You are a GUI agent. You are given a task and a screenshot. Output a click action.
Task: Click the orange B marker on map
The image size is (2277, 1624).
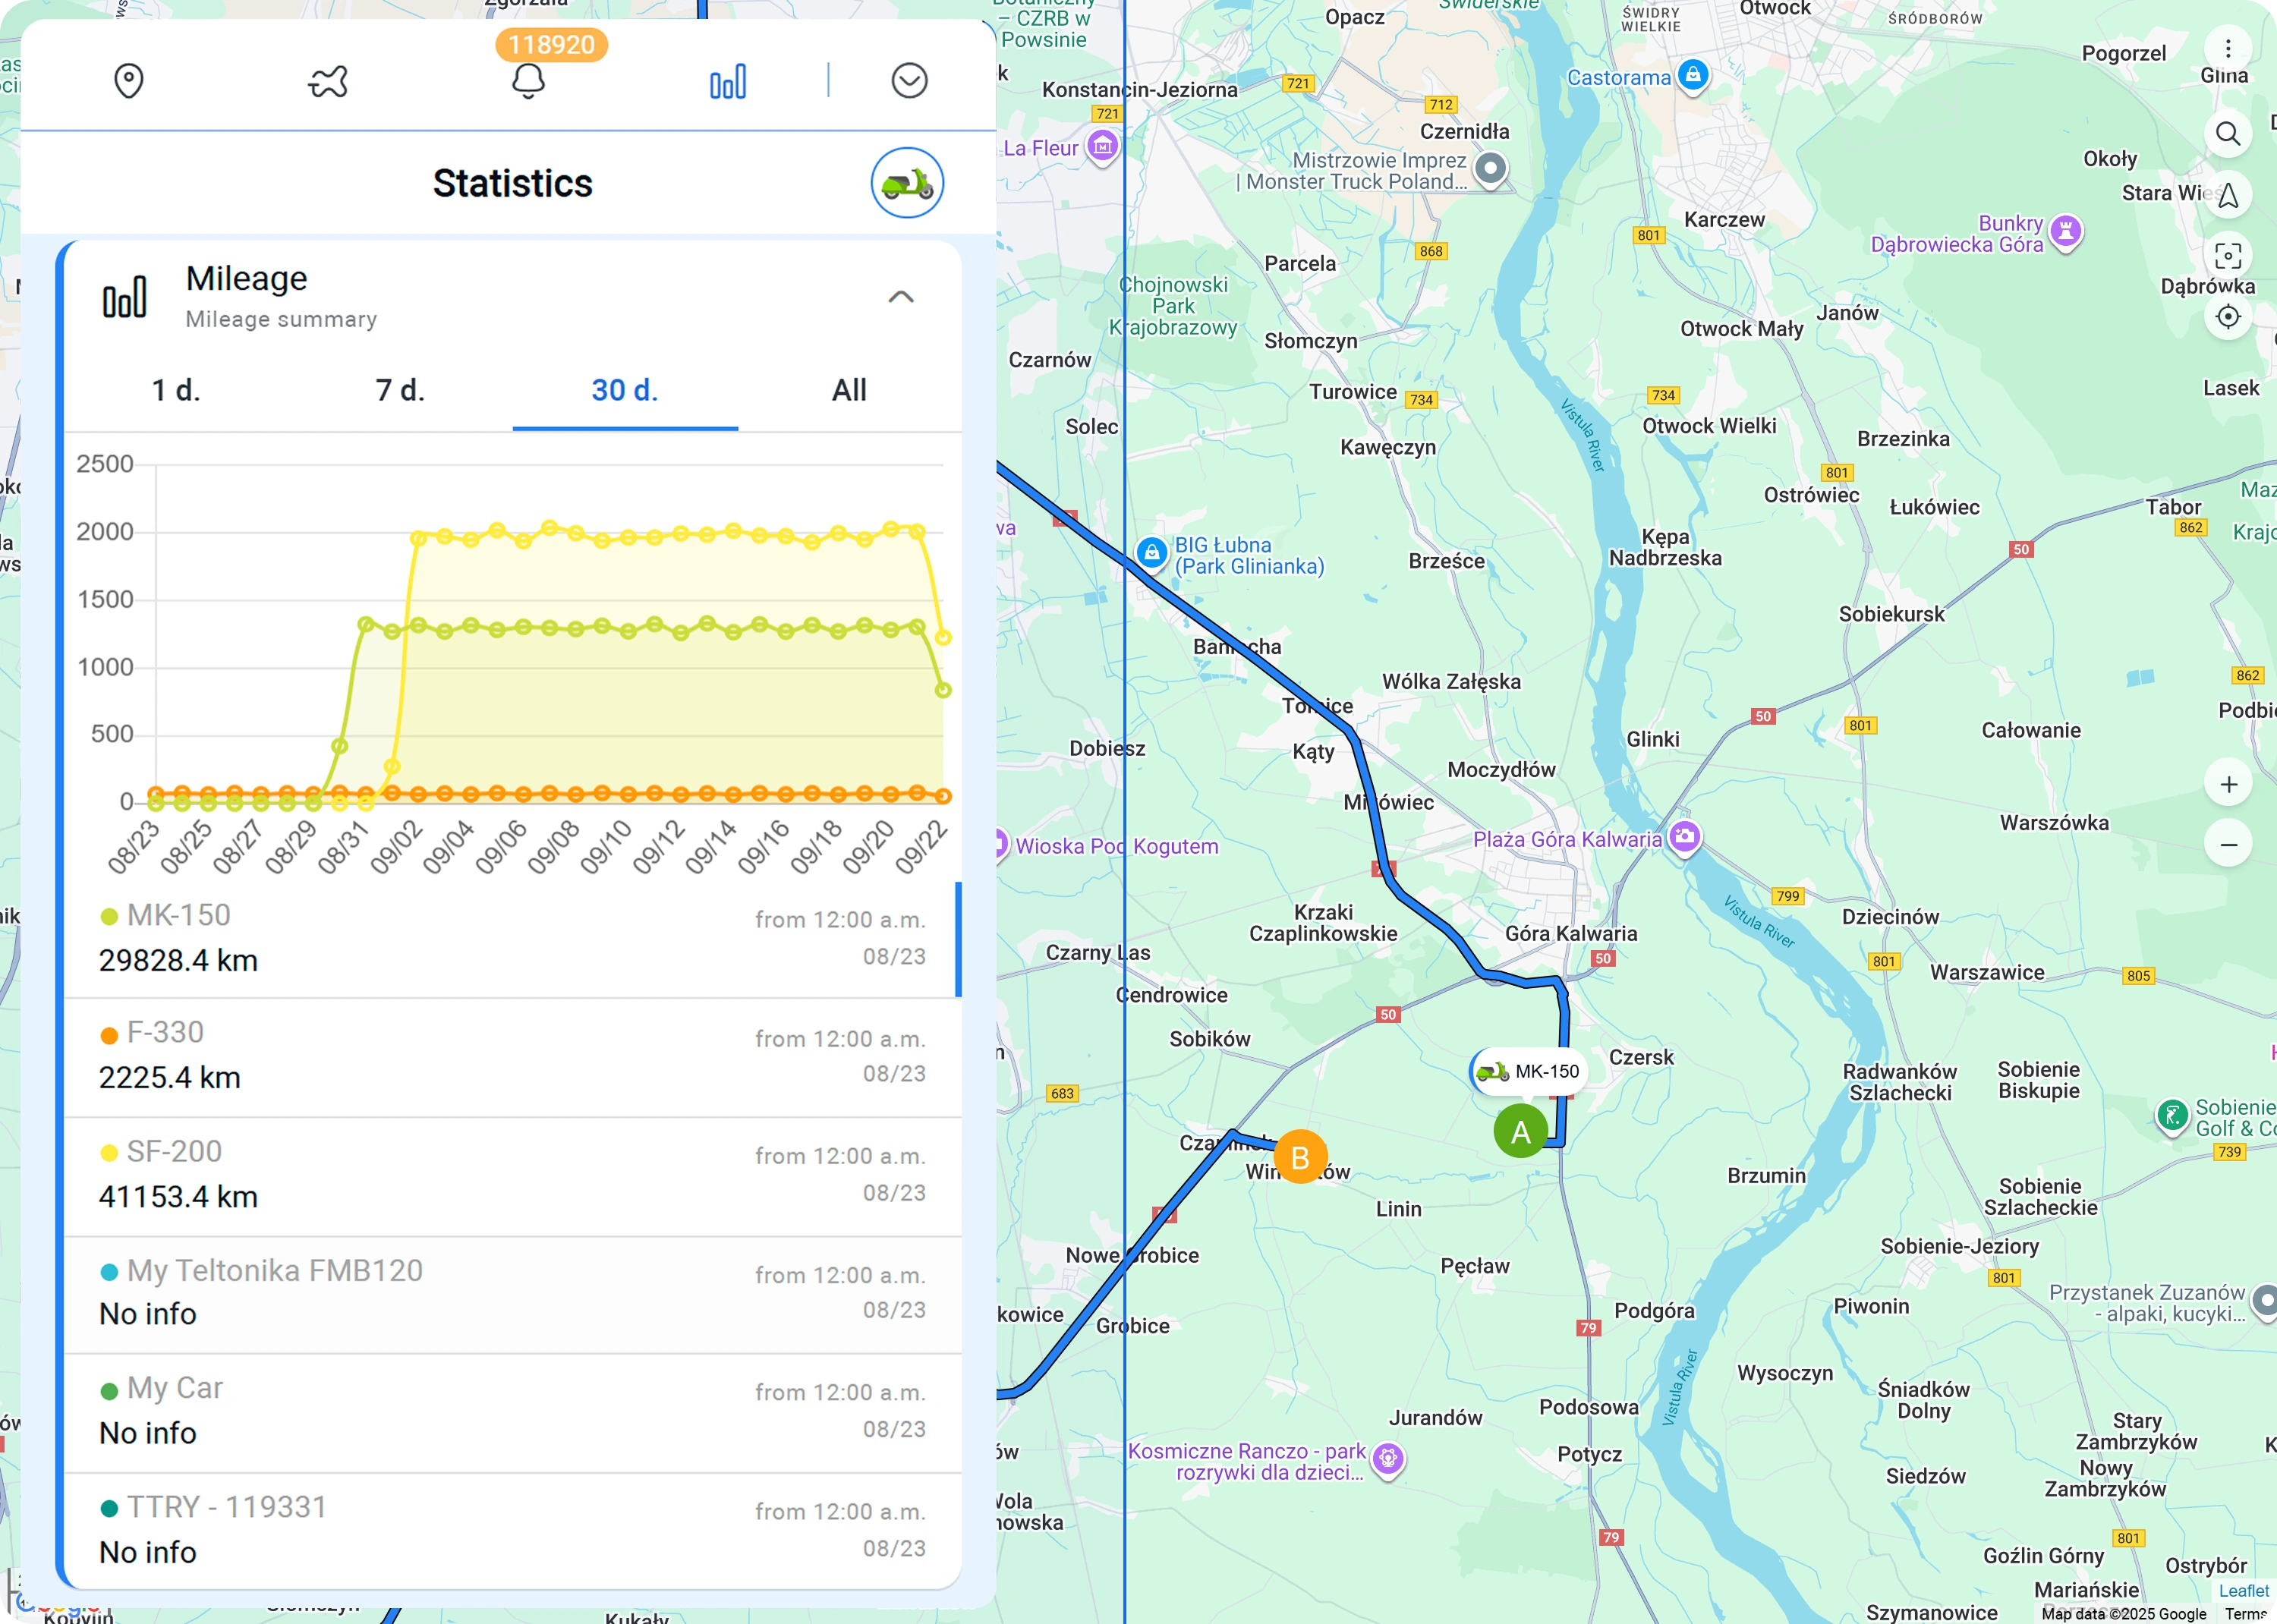(1300, 1157)
